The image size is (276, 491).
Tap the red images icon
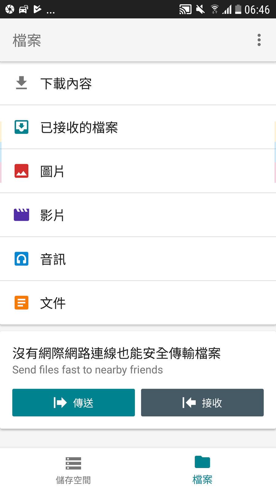pos(21,171)
